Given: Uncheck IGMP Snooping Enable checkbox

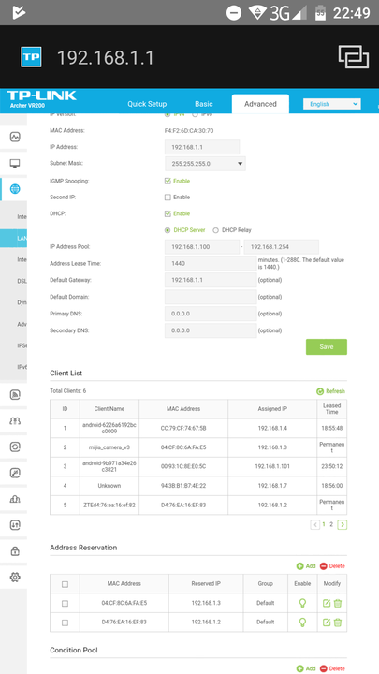Looking at the screenshot, I should point(168,181).
